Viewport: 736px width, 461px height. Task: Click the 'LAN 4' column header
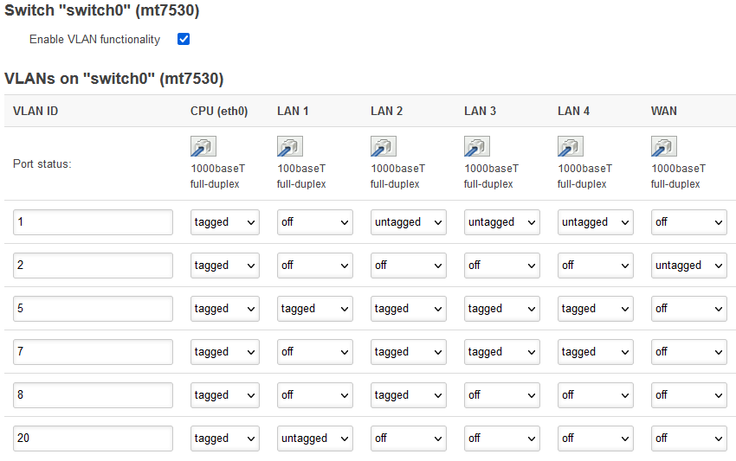tap(573, 112)
